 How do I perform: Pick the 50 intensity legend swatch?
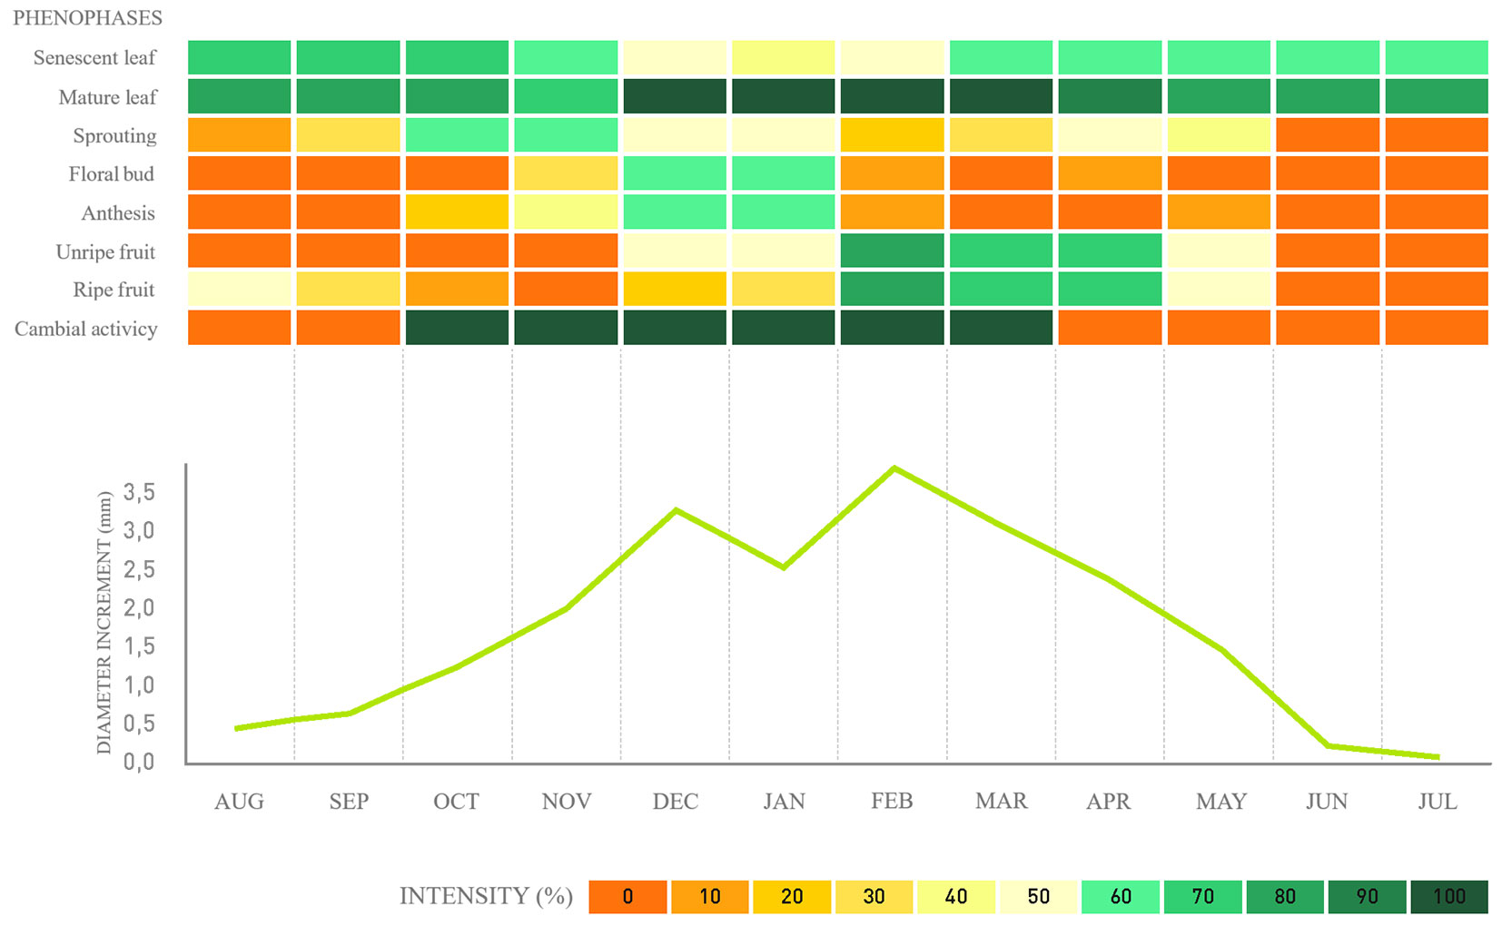point(1038,897)
